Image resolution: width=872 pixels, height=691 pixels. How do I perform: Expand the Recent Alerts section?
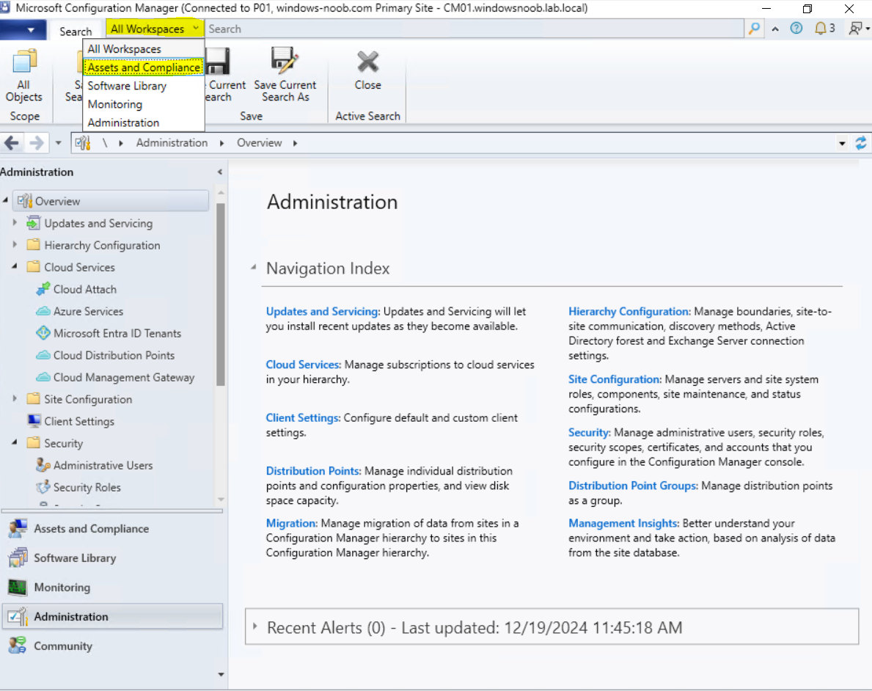255,626
